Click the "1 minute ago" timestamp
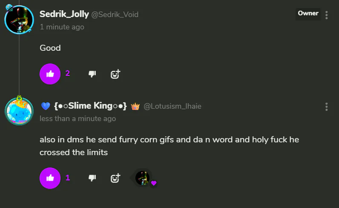Screen dimensions: 339x208 pyautogui.click(x=62, y=27)
